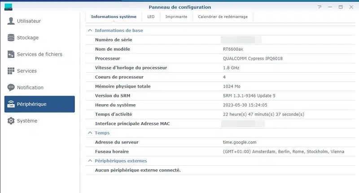The image size is (359, 193).
Task: Click the Notification speech bubble icon
Action: [x=11, y=88]
